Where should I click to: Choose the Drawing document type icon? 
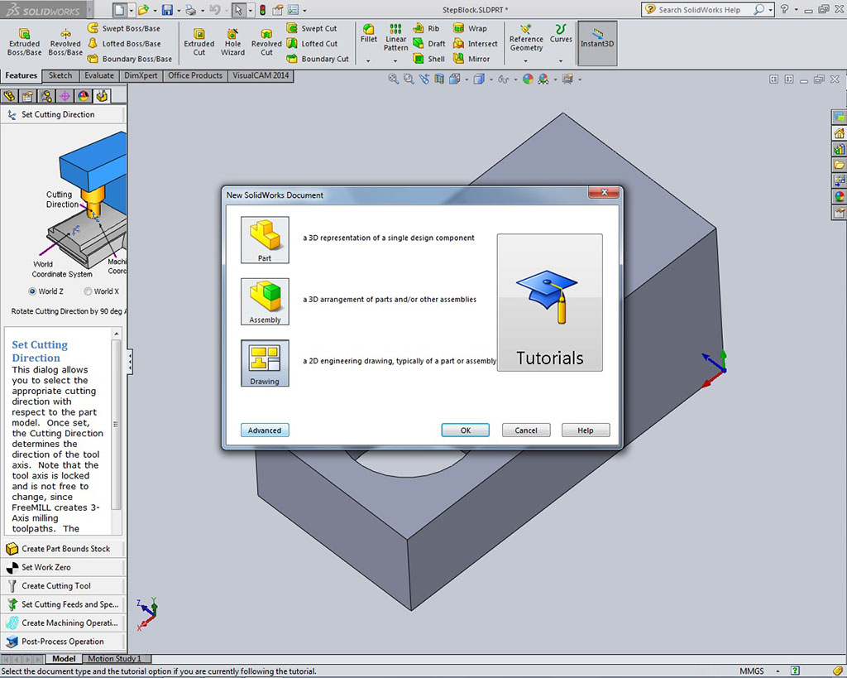click(x=265, y=363)
